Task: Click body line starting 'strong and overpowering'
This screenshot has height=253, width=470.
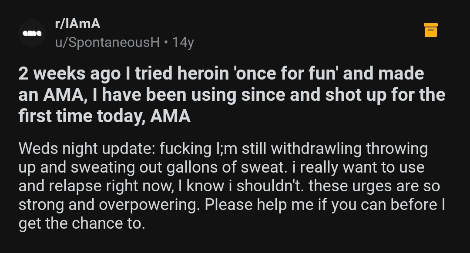Action: pyautogui.click(x=232, y=205)
